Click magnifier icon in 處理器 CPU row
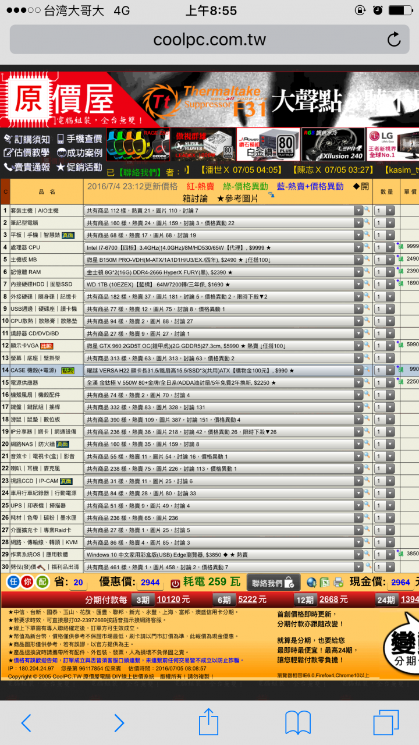Screen dimensions: 419x745 click(x=367, y=247)
